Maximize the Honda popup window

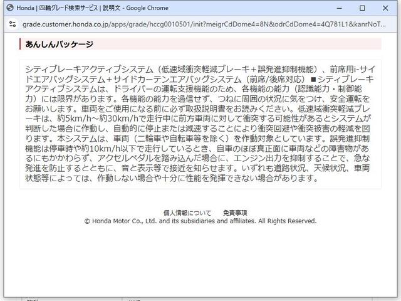[362, 8]
